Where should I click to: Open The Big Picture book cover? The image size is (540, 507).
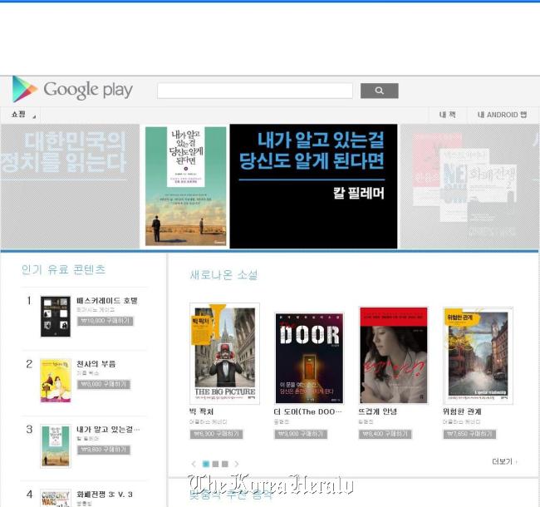pos(225,353)
